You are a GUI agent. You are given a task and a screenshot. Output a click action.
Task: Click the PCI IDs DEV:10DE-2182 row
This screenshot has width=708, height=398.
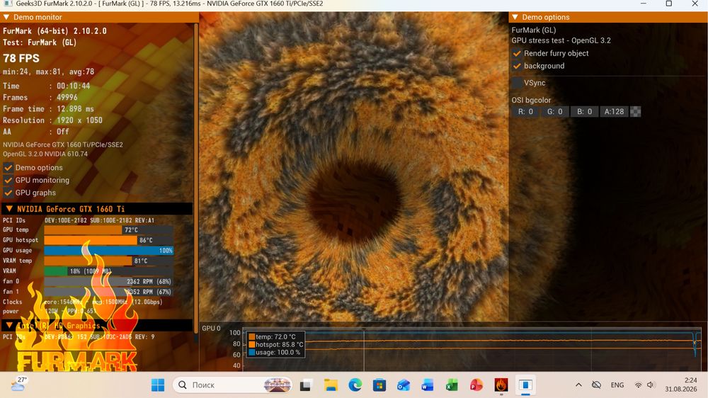pos(79,220)
